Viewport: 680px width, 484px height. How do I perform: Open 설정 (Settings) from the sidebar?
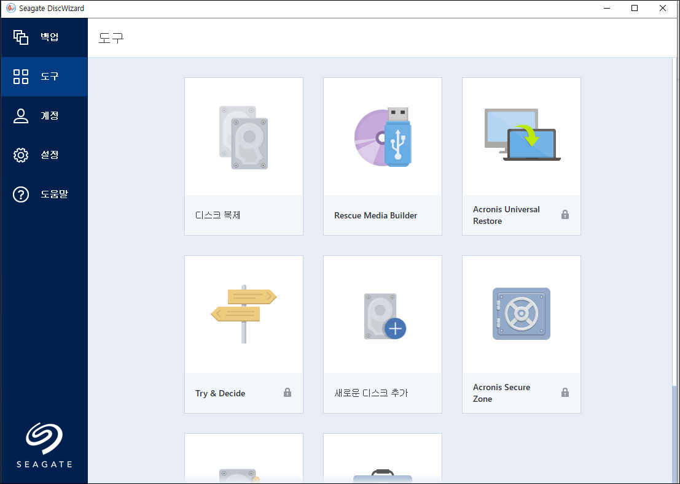click(44, 155)
